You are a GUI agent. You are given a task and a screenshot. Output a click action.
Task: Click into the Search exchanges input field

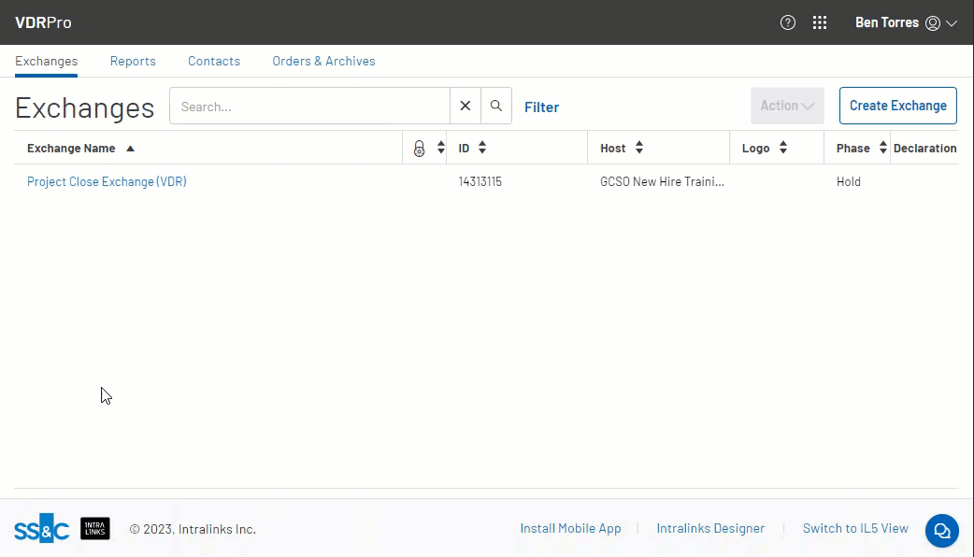[310, 107]
